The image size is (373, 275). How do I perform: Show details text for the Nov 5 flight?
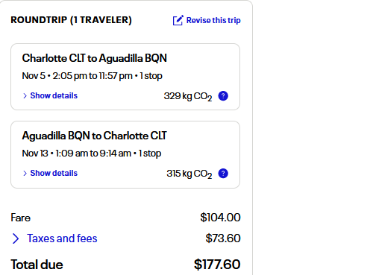(x=54, y=95)
